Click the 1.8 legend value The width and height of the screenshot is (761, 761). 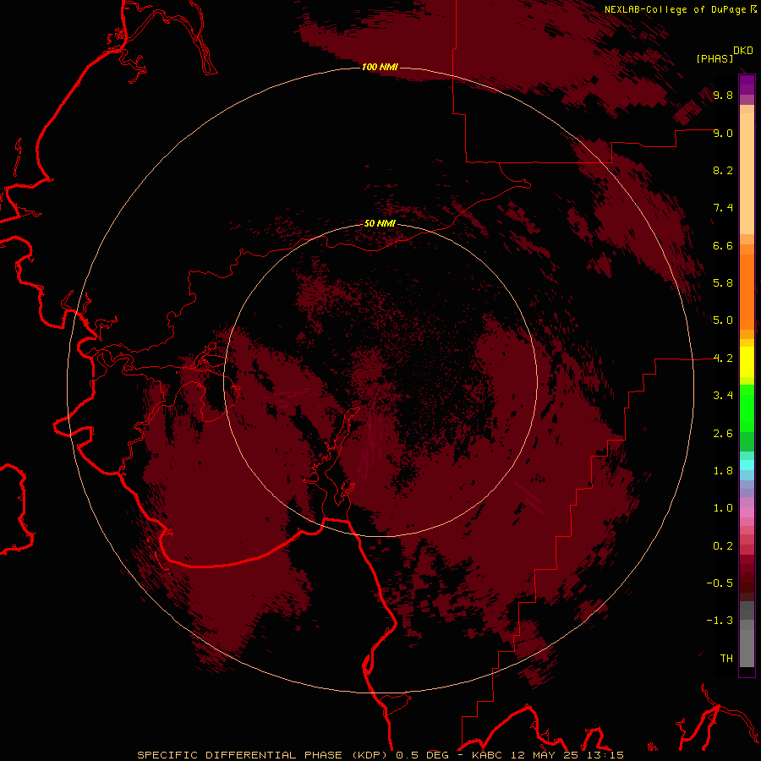[723, 471]
